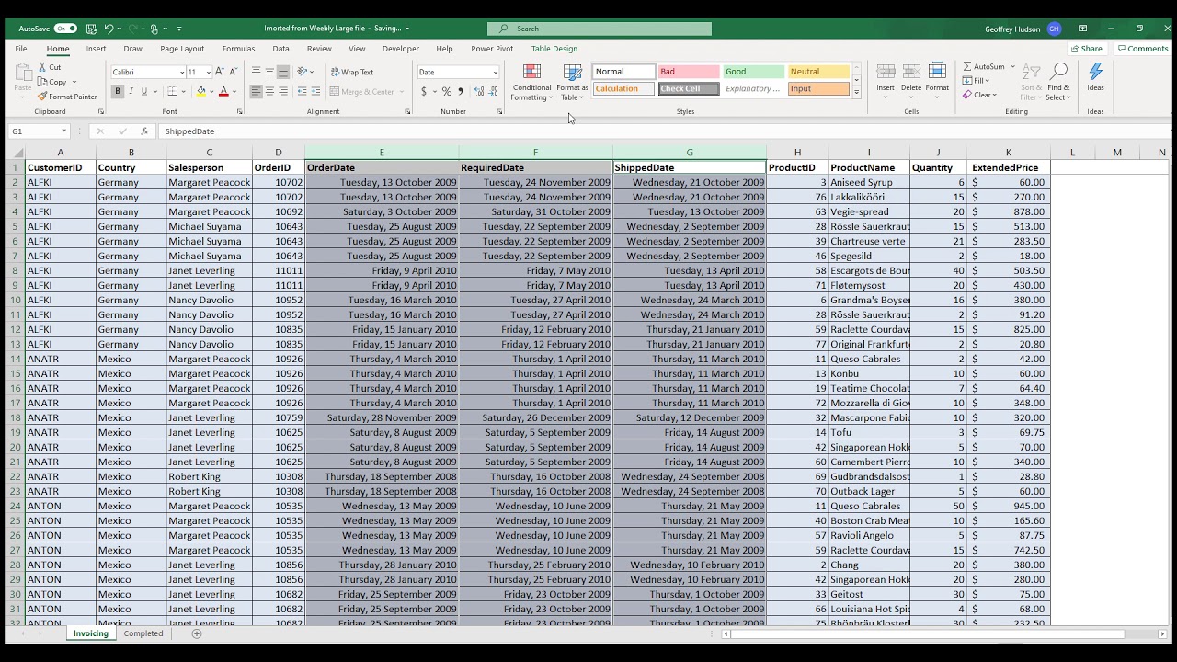Click the AutoSum sigma icon
The image size is (1177, 662).
point(967,66)
